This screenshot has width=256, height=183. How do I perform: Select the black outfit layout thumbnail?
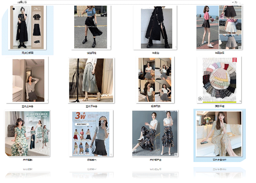click(27, 27)
